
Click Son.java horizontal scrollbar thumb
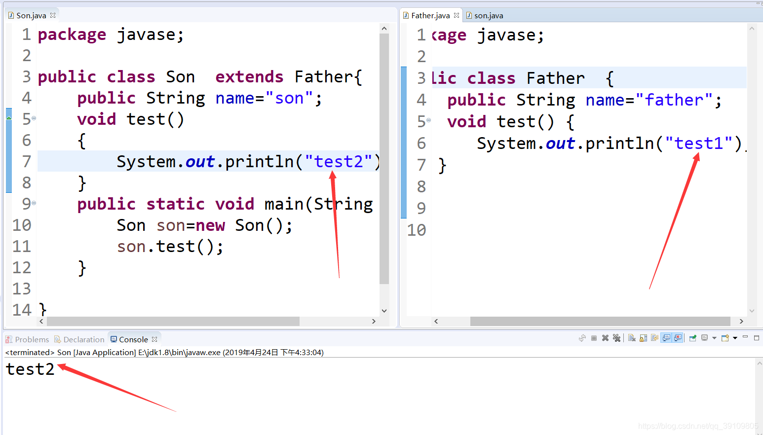pos(173,321)
